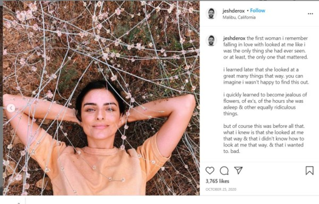This screenshot has height=204, width=319.
Task: Share the post using the paper plane icon
Action: [238, 170]
